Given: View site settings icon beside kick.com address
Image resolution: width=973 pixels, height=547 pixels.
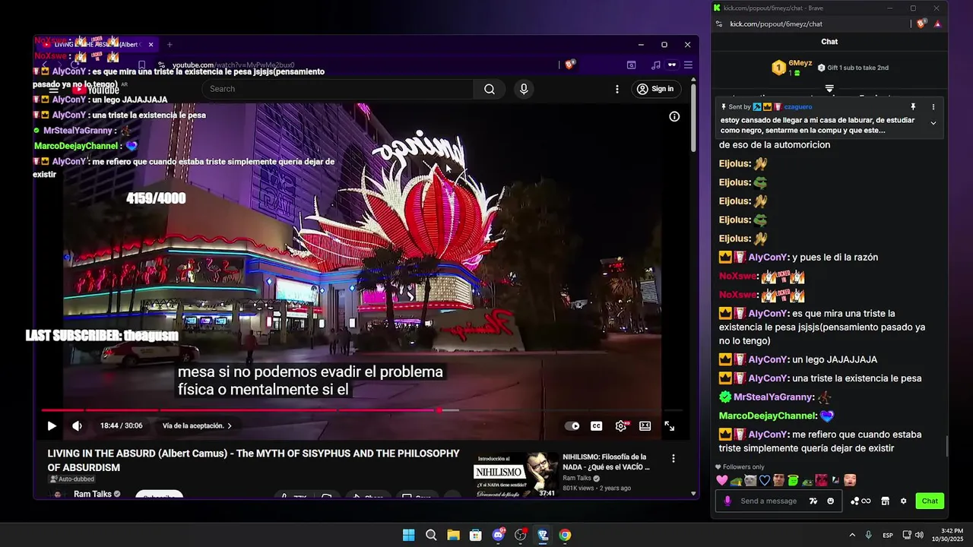Looking at the screenshot, I should pyautogui.click(x=718, y=24).
